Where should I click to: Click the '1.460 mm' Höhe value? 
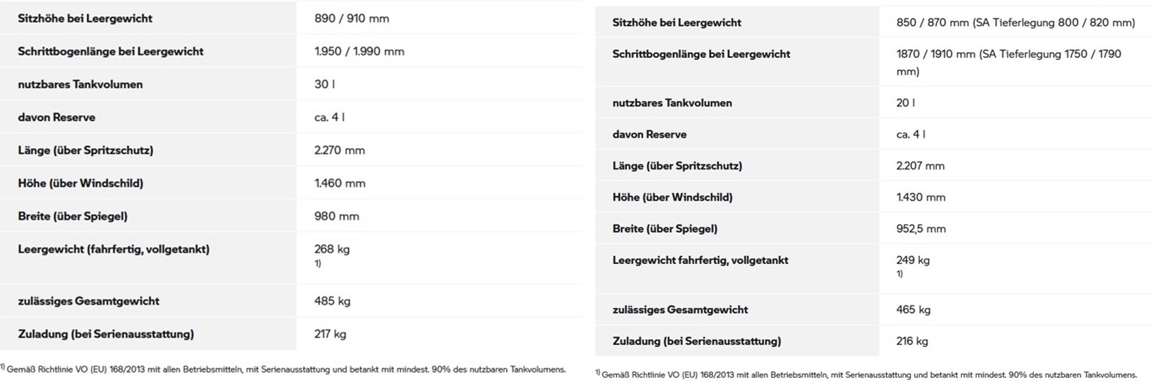pos(340,184)
